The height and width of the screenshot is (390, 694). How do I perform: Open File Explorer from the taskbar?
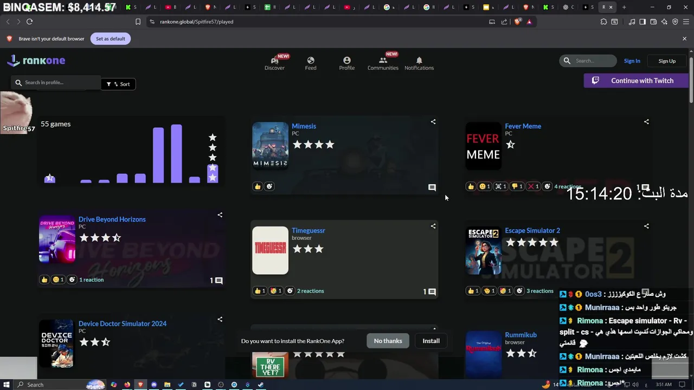pyautogui.click(x=168, y=385)
